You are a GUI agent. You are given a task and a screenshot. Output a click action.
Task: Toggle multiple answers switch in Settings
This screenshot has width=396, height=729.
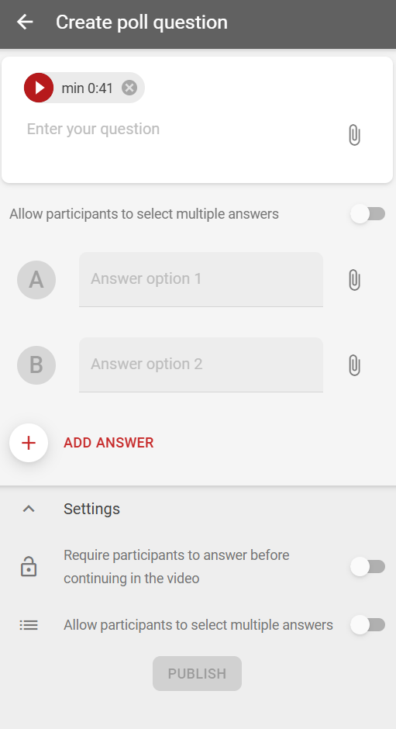pyautogui.click(x=367, y=625)
